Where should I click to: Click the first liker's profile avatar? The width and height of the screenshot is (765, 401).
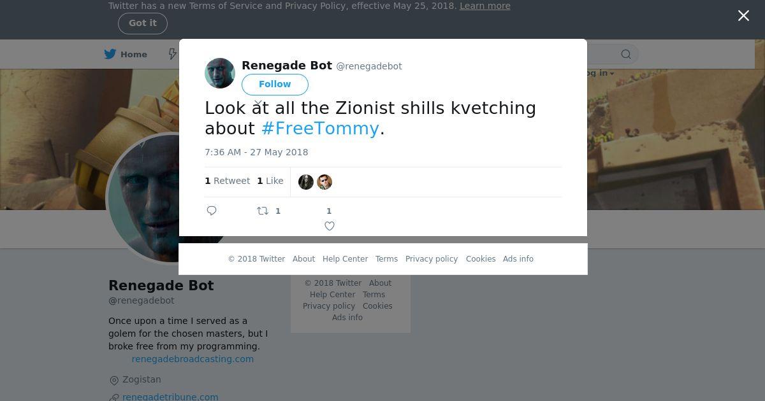(306, 182)
